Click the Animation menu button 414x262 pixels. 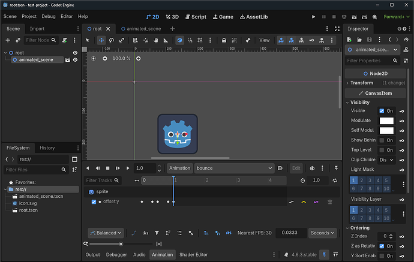pos(180,168)
